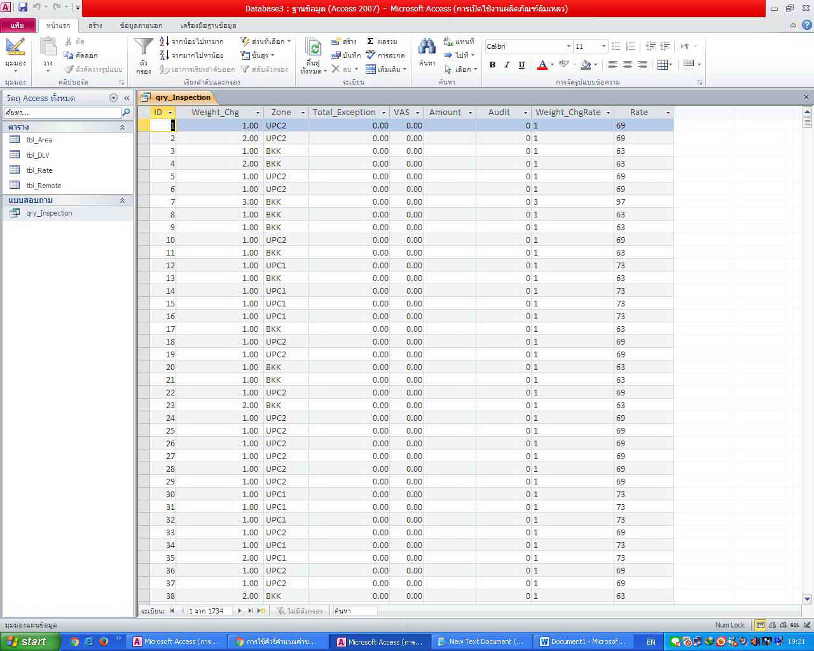Switch to Database Tools (เครื่องมือฐานข้อมูล) tab
Image resolution: width=814 pixels, height=651 pixels.
(209, 25)
